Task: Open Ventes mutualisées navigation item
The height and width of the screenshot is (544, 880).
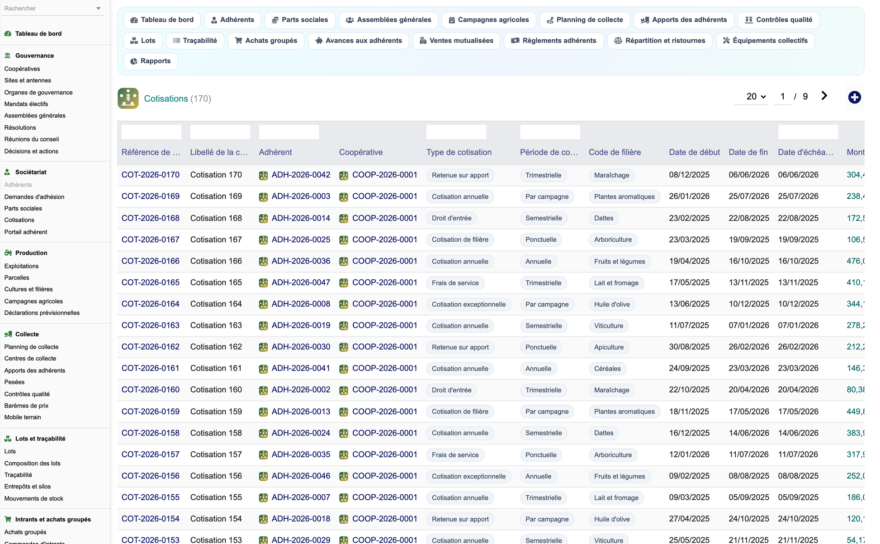Action: 456,41
